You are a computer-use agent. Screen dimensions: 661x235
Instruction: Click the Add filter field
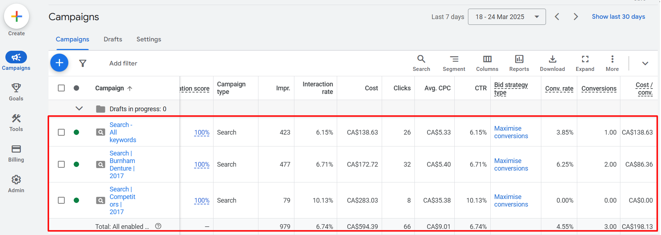coord(123,63)
